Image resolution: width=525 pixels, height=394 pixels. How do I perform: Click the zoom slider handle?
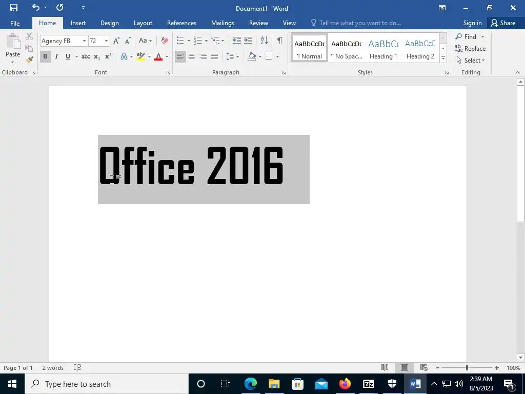pos(467,367)
